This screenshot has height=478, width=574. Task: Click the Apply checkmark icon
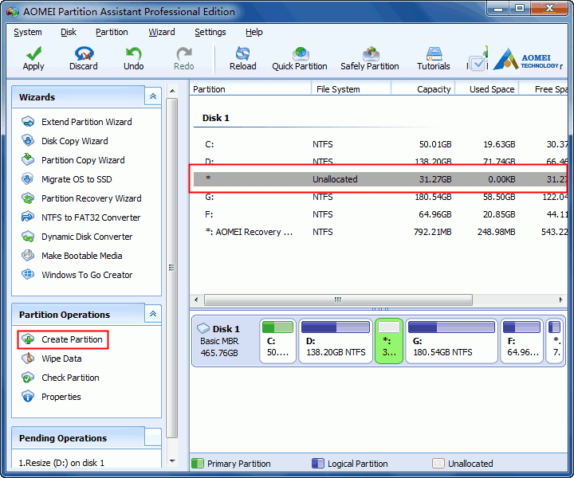(x=33, y=53)
